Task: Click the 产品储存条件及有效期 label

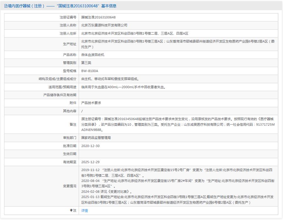Action: (60, 95)
